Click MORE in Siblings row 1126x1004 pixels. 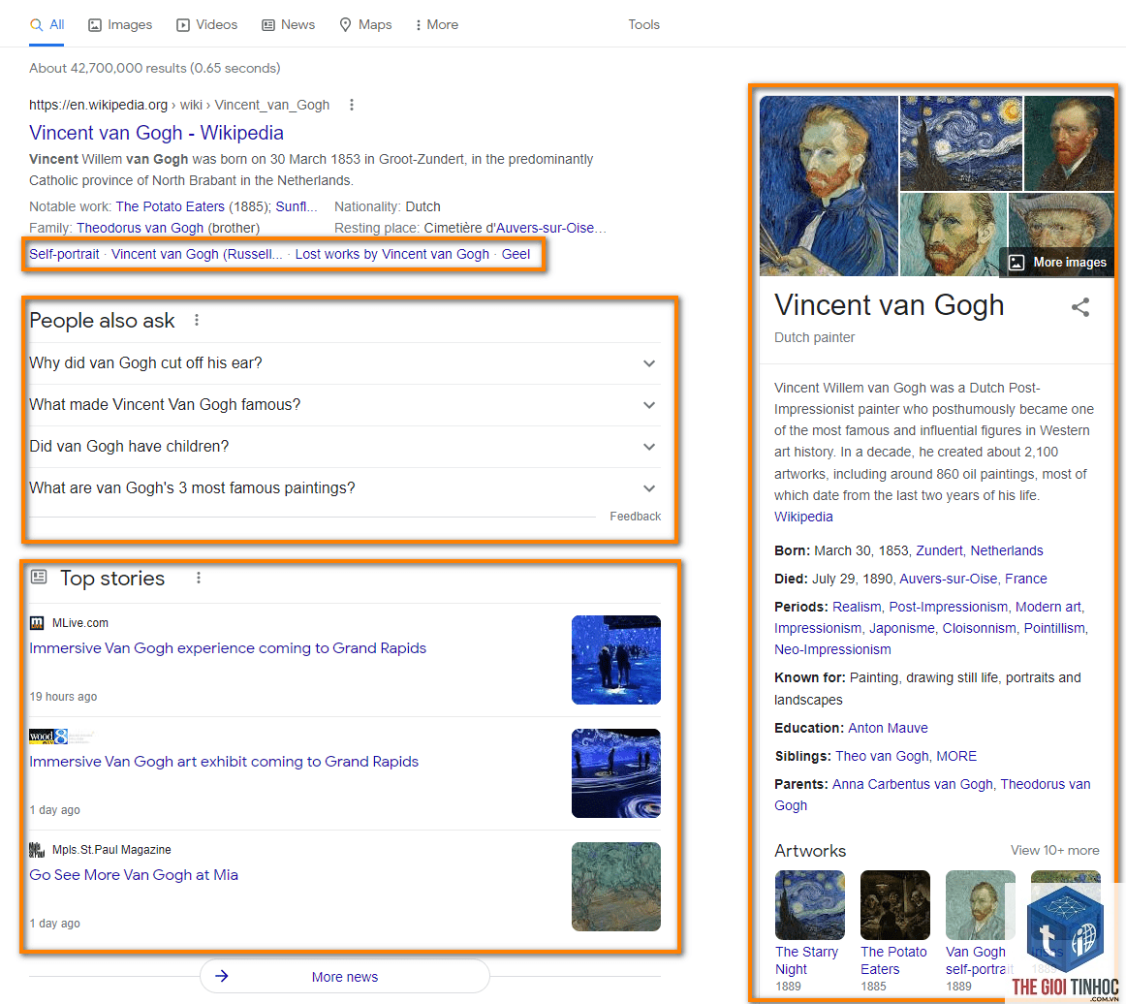(x=956, y=756)
